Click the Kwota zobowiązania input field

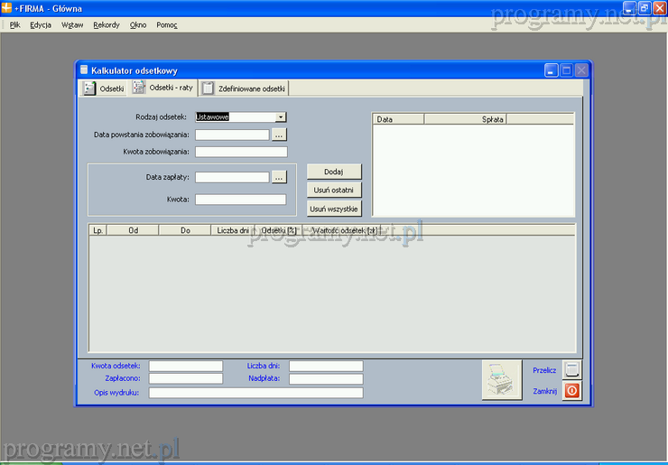(x=240, y=152)
